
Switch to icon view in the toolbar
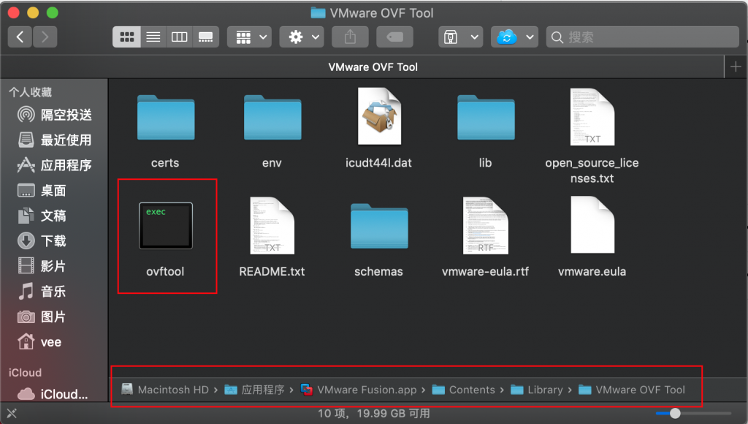coord(126,36)
